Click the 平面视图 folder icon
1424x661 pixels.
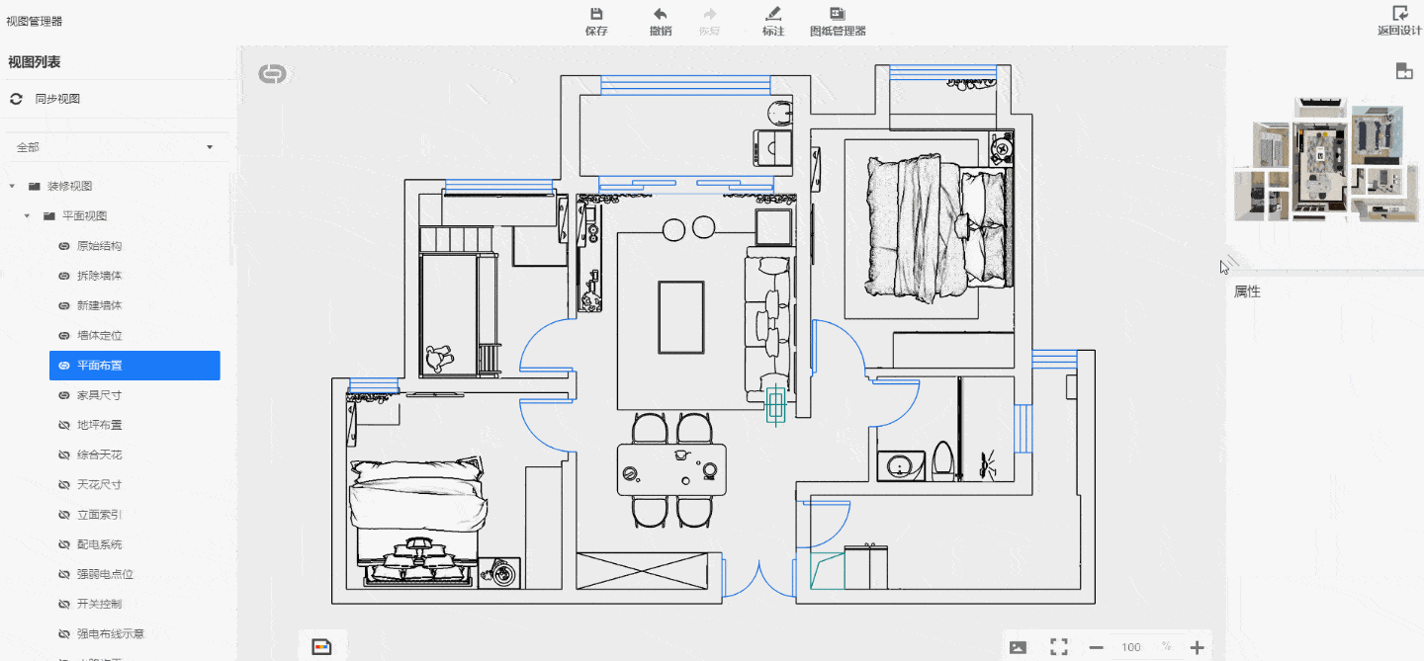click(x=48, y=215)
